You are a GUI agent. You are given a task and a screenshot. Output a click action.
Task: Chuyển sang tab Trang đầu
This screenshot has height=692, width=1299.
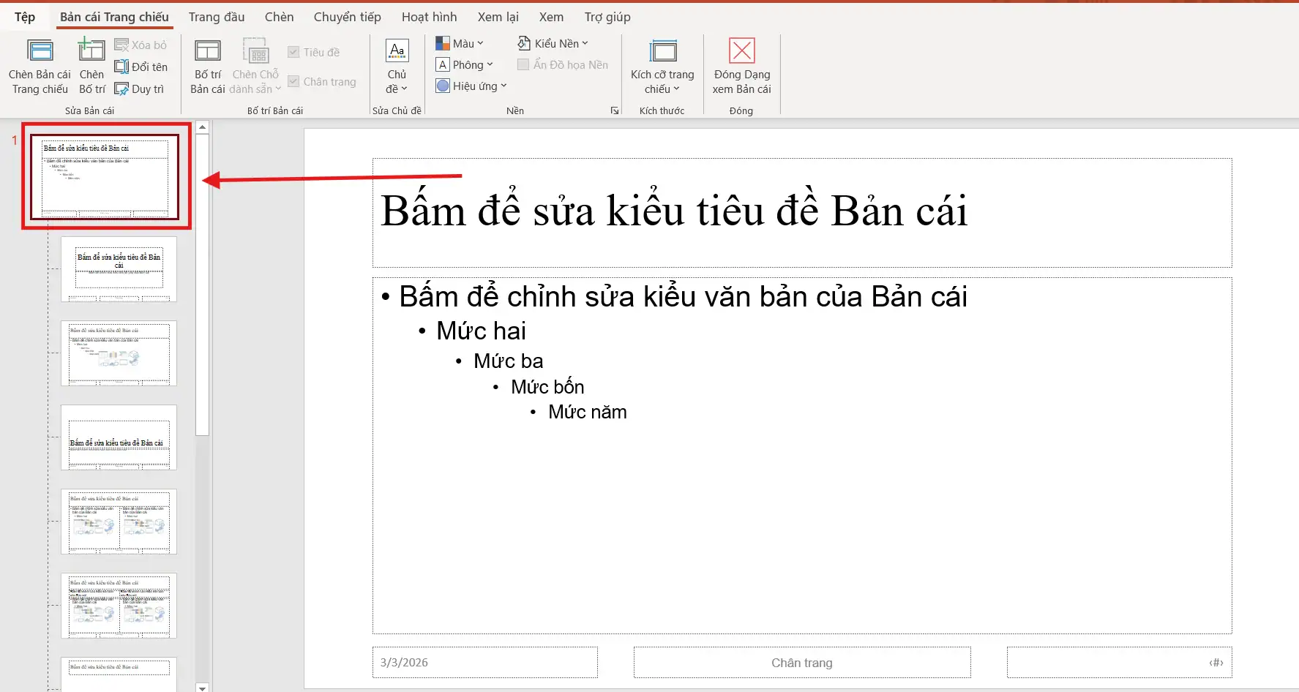click(216, 16)
